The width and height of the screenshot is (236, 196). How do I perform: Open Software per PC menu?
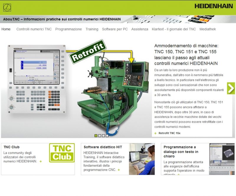pos(115,29)
